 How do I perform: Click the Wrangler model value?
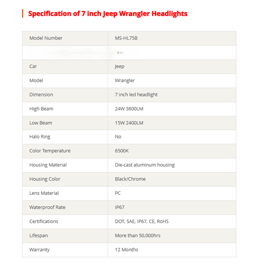click(x=125, y=80)
